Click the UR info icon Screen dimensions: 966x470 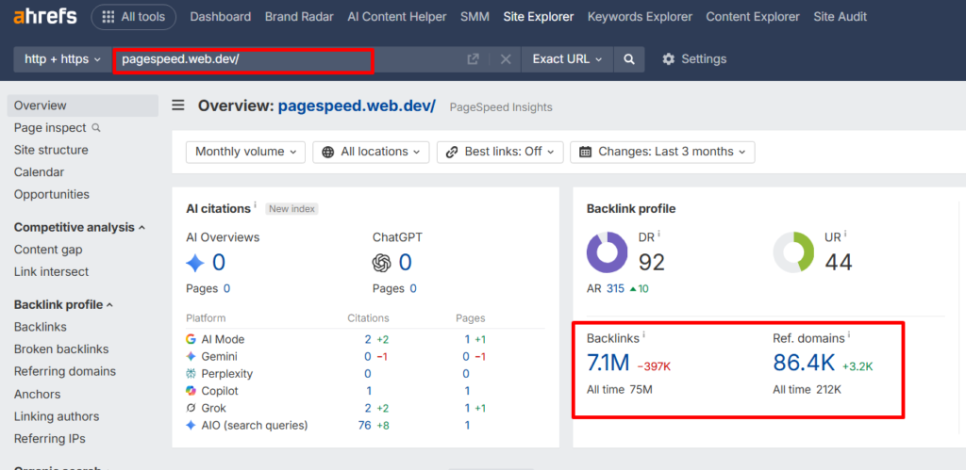click(x=845, y=235)
